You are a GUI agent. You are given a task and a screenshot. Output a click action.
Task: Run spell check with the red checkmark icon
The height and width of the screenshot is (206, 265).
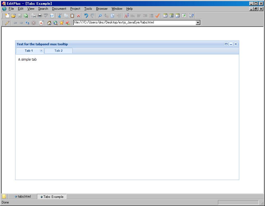157,16
